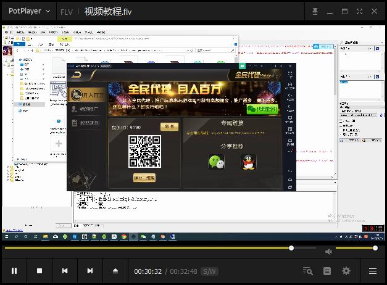
Task: Click the title 视频教程.flv
Action: click(x=108, y=11)
